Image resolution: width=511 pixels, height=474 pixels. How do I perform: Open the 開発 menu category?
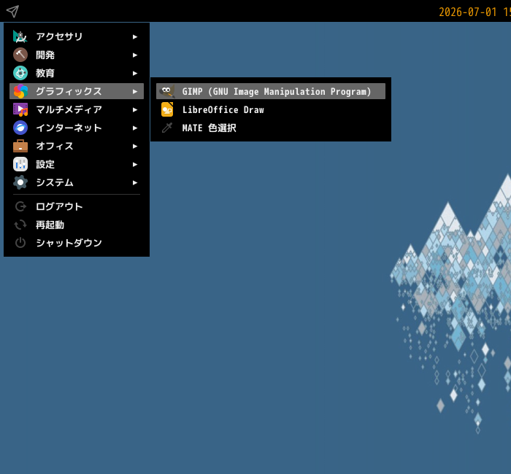point(77,55)
